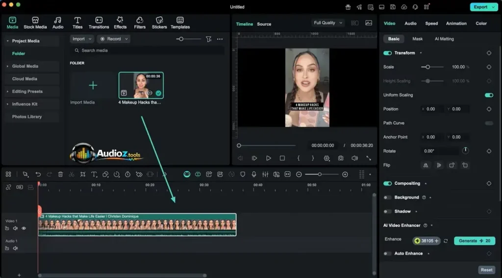Switch to the Color tab
The height and width of the screenshot is (278, 502).
[x=481, y=24]
